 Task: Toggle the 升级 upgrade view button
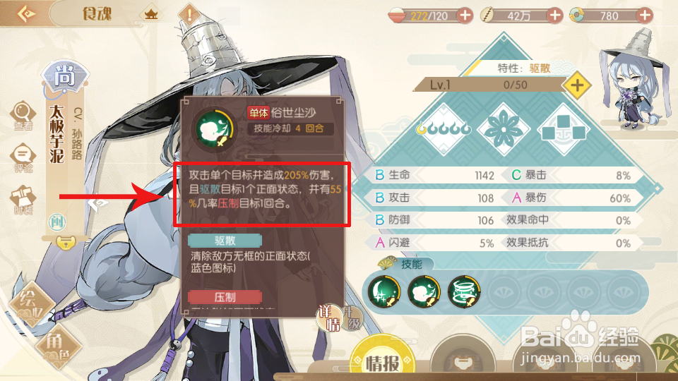click(x=354, y=318)
